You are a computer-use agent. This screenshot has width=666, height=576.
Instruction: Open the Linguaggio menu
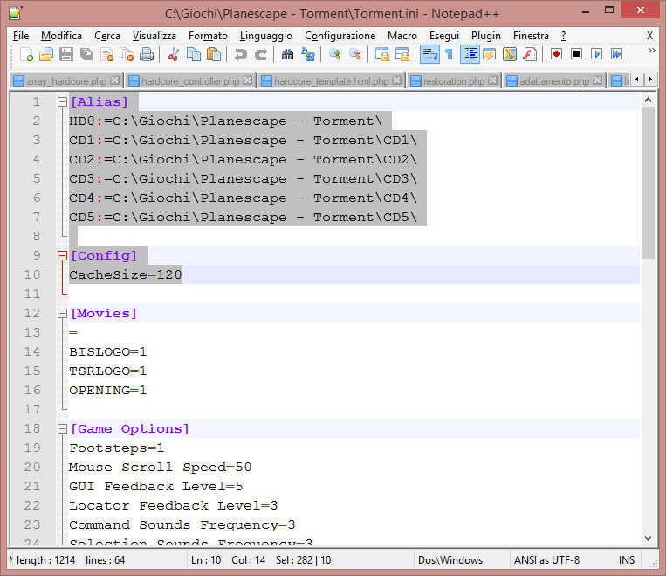(266, 36)
